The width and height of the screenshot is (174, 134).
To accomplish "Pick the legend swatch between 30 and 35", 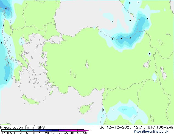I will click(x=61, y=130).
